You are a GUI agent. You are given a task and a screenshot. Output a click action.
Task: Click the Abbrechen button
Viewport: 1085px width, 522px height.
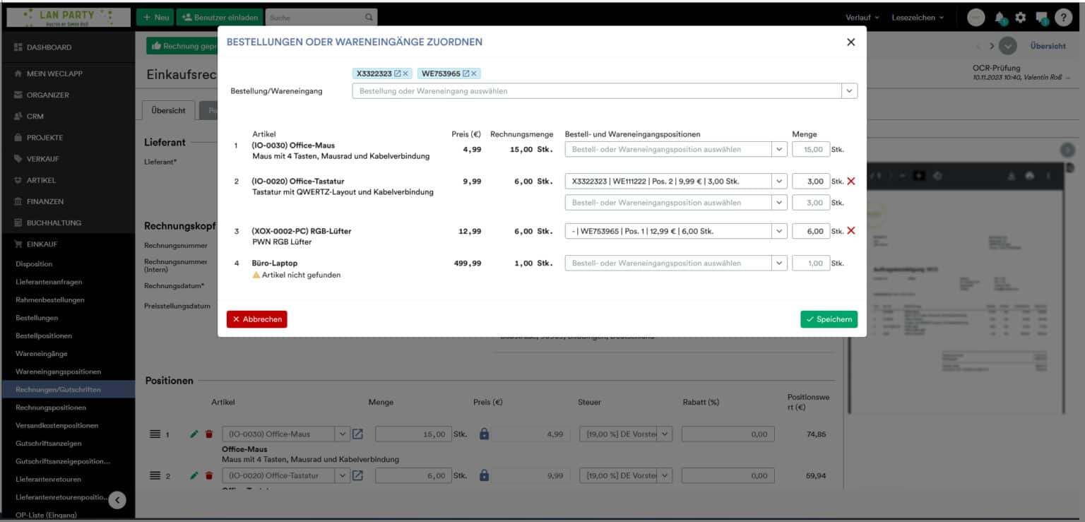point(257,319)
